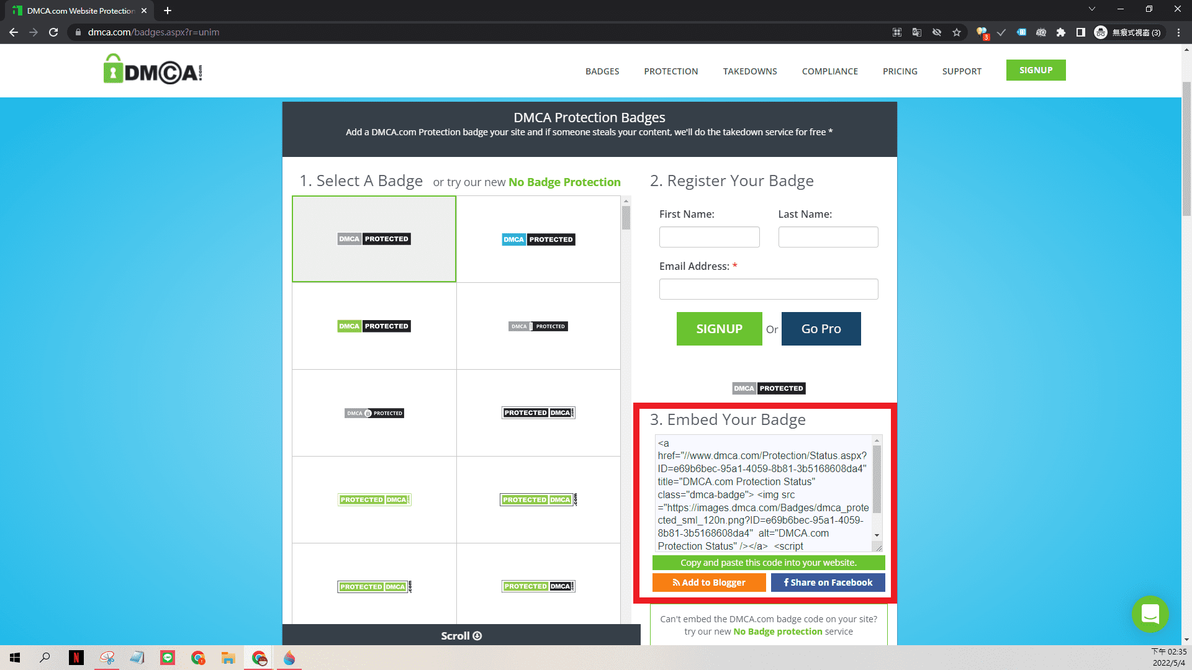Open Notepad from the taskbar

click(137, 658)
